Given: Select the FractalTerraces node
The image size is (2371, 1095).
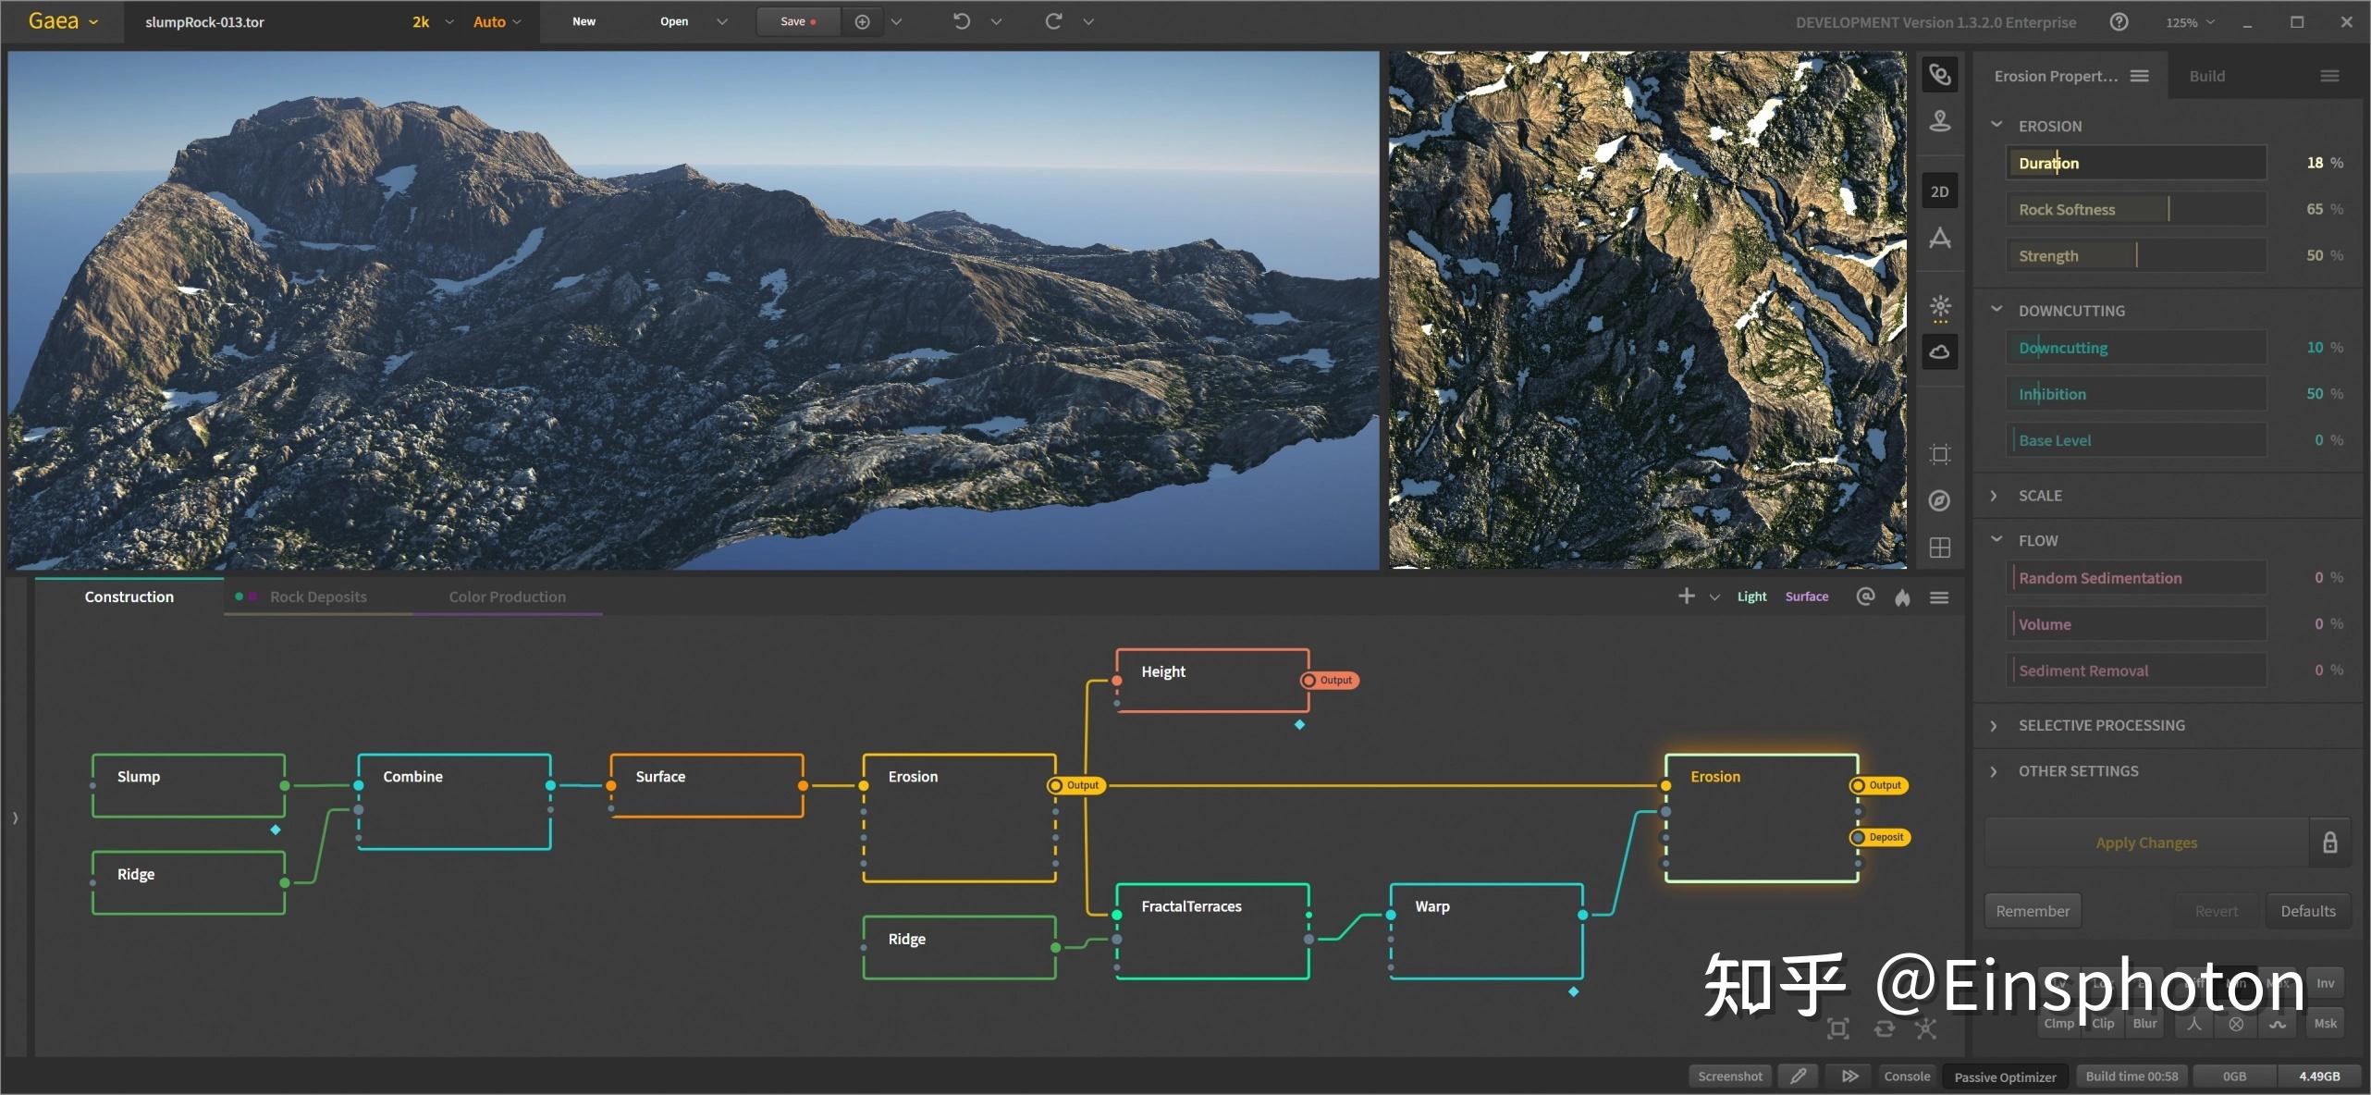Looking at the screenshot, I should coord(1211,929).
